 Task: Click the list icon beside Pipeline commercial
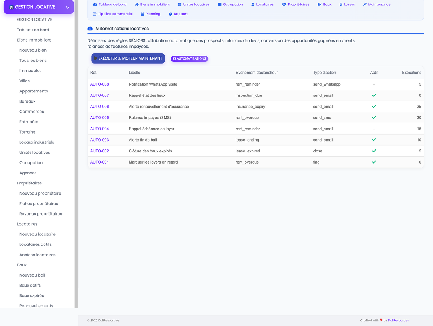point(95,14)
